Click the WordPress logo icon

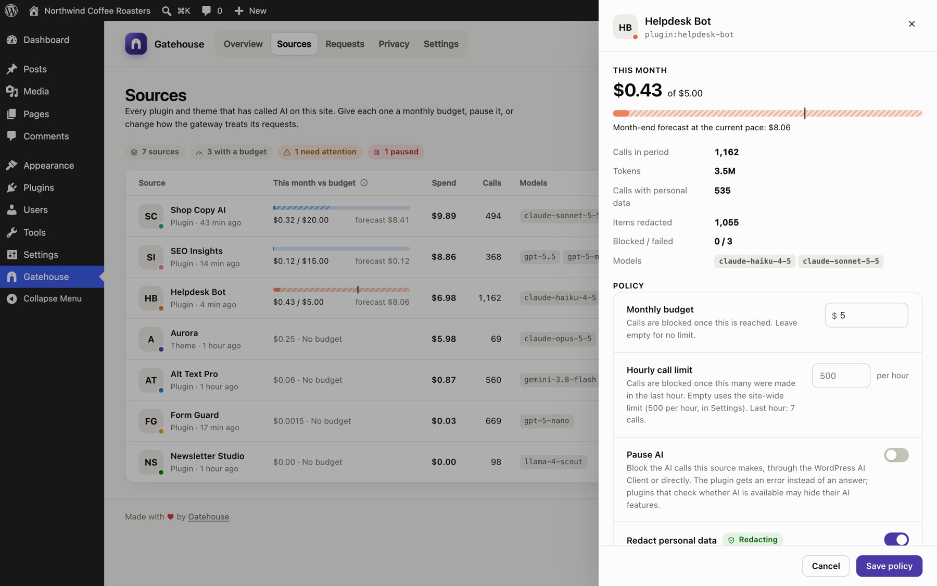(11, 10)
